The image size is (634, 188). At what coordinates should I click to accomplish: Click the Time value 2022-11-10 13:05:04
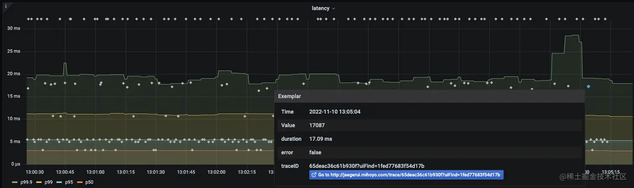335,112
